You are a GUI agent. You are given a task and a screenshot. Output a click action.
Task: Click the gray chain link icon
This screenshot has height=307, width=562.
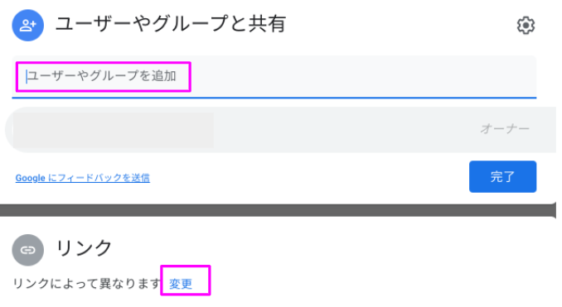(x=28, y=250)
